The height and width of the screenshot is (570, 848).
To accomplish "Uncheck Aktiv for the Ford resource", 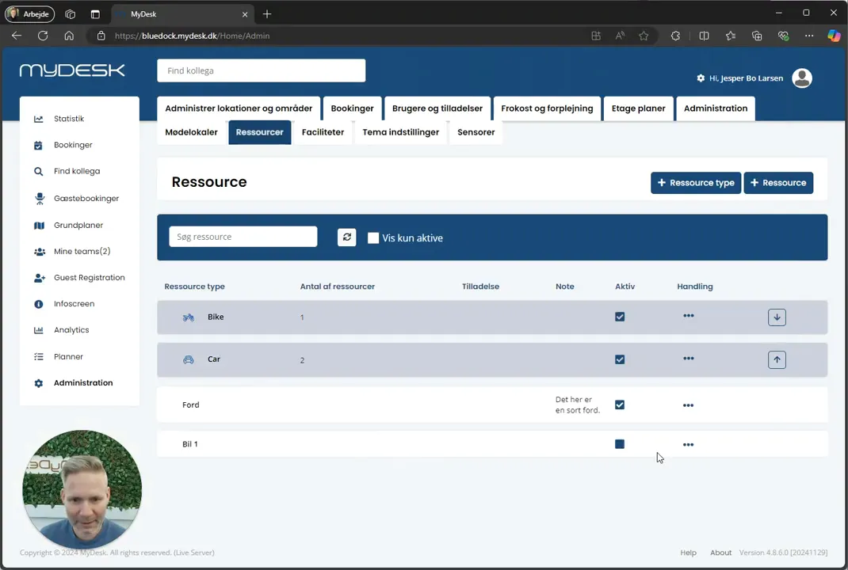I will coord(620,405).
